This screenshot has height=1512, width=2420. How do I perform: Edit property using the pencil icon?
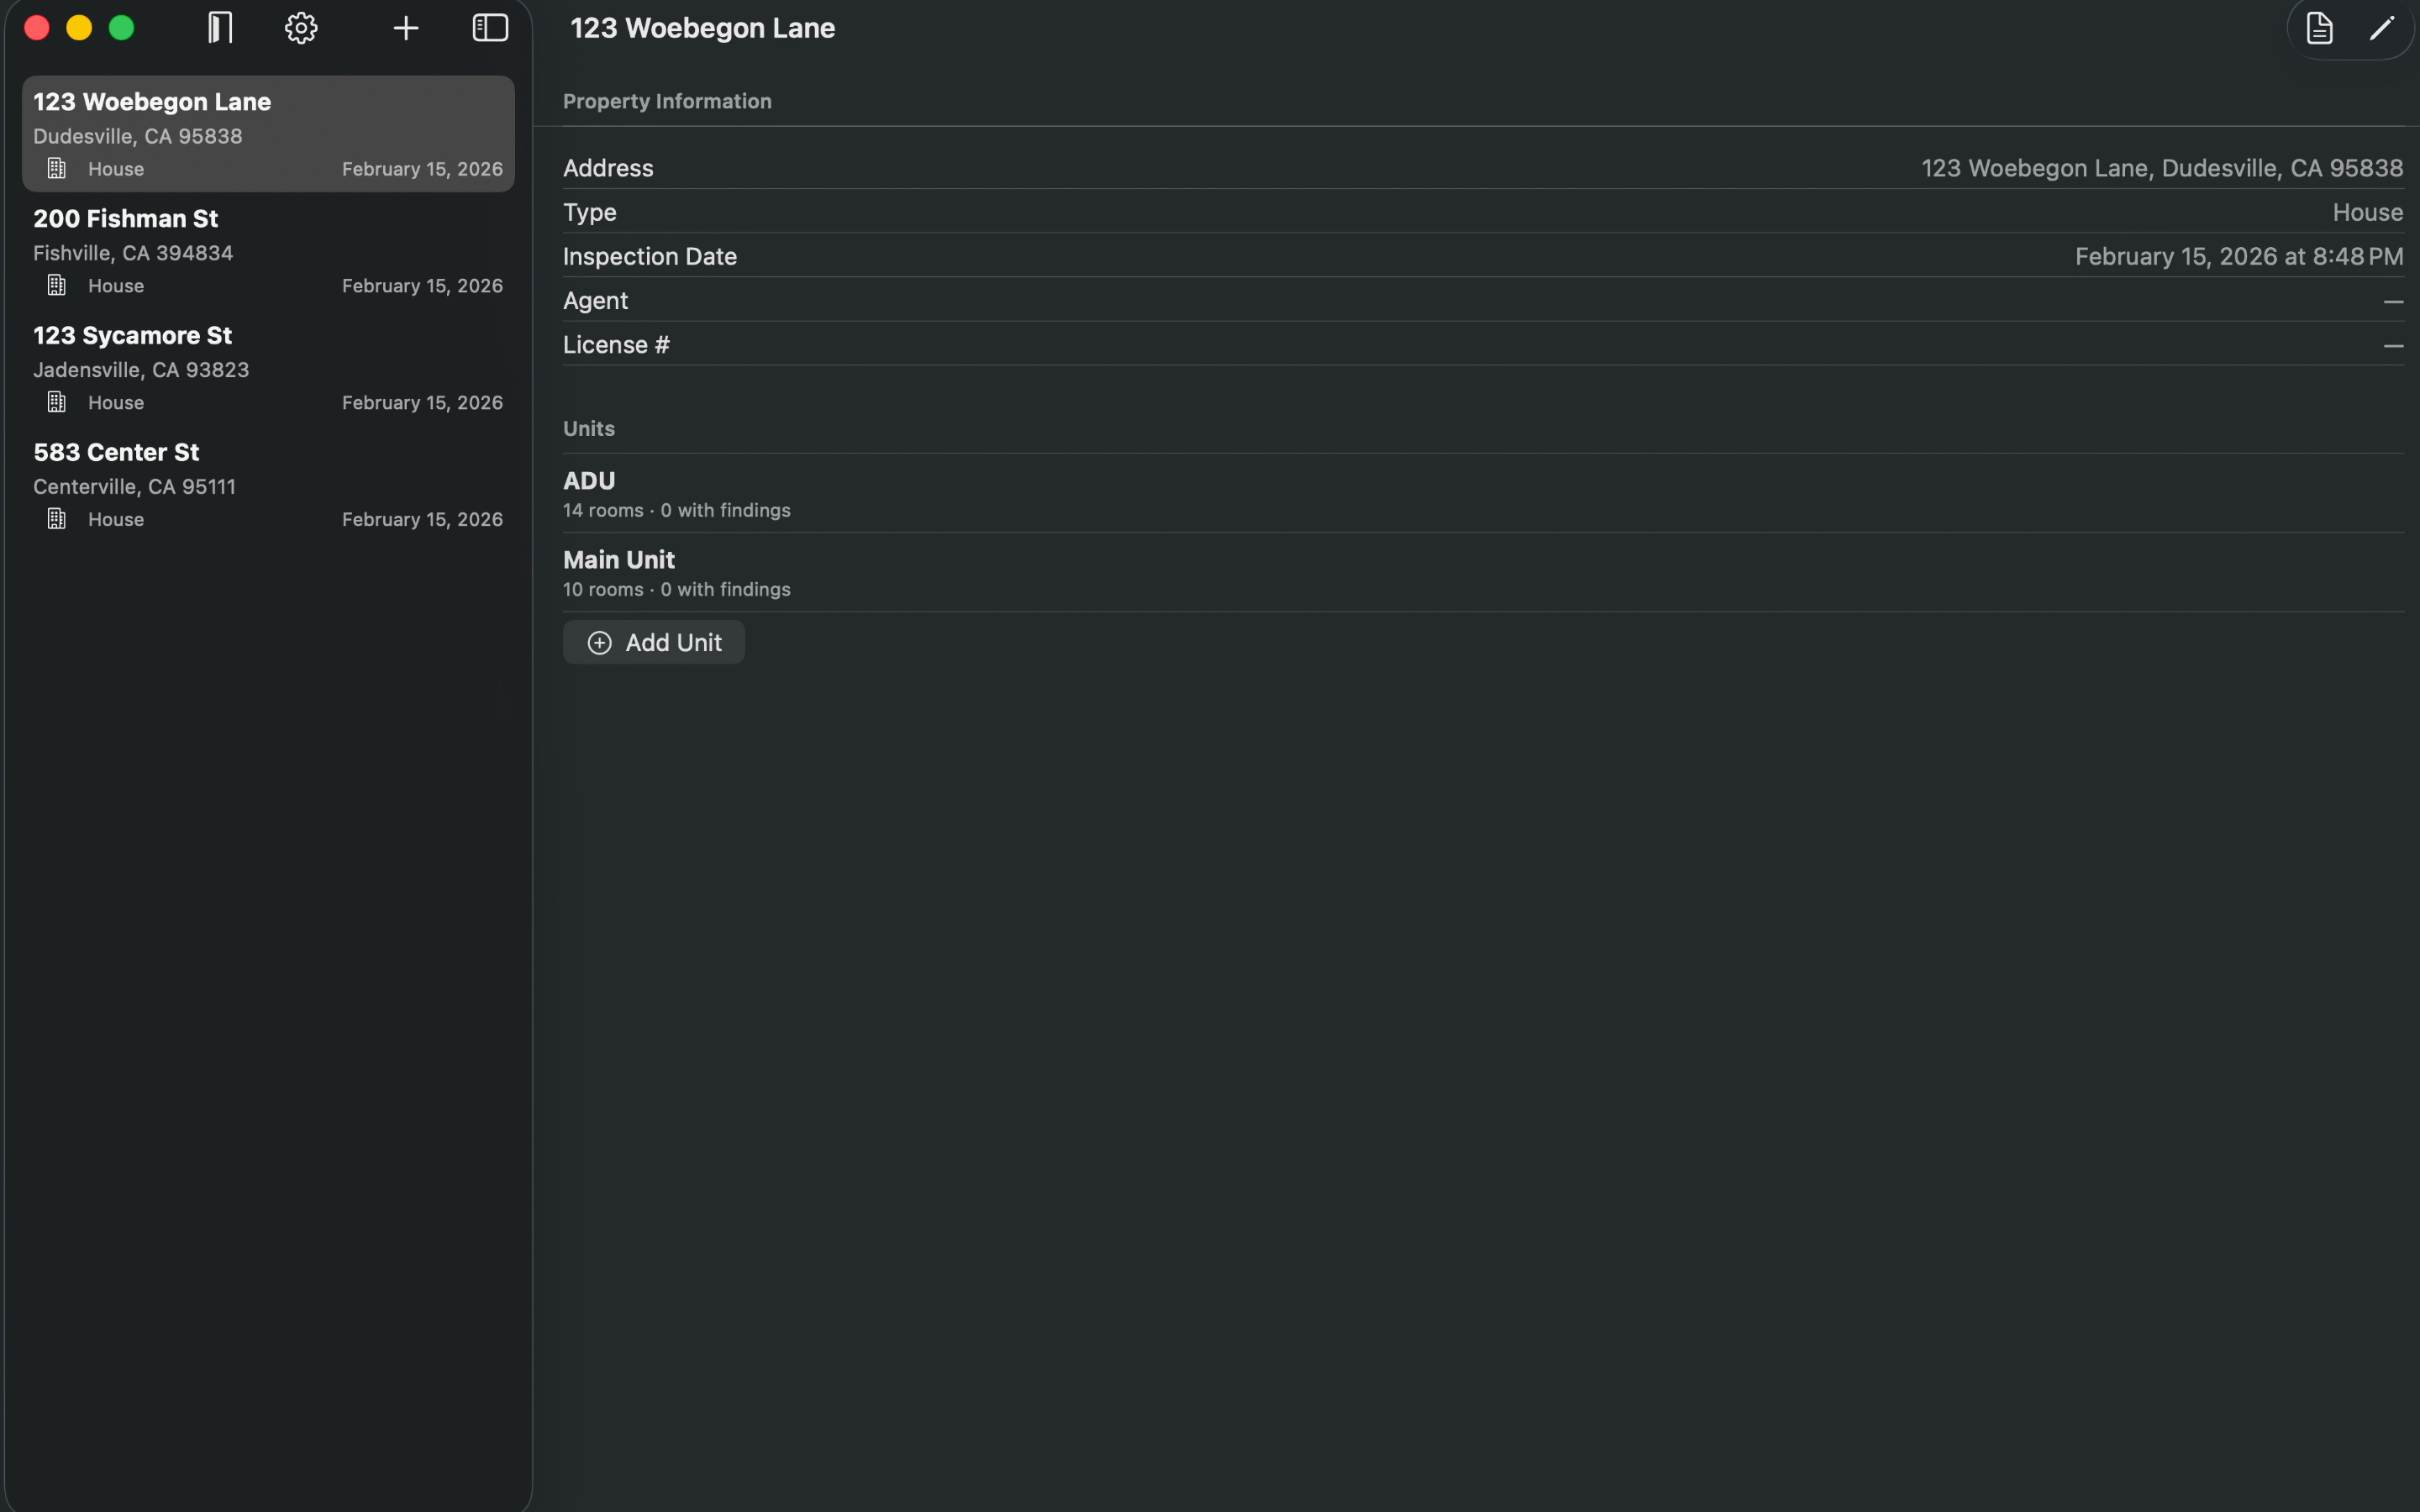(x=2382, y=28)
